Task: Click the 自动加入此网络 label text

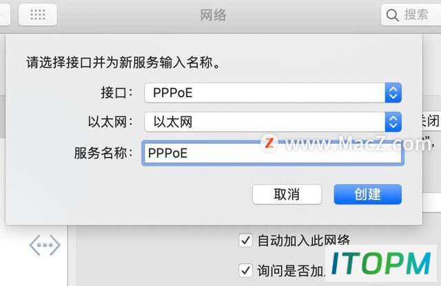Action: pos(304,241)
